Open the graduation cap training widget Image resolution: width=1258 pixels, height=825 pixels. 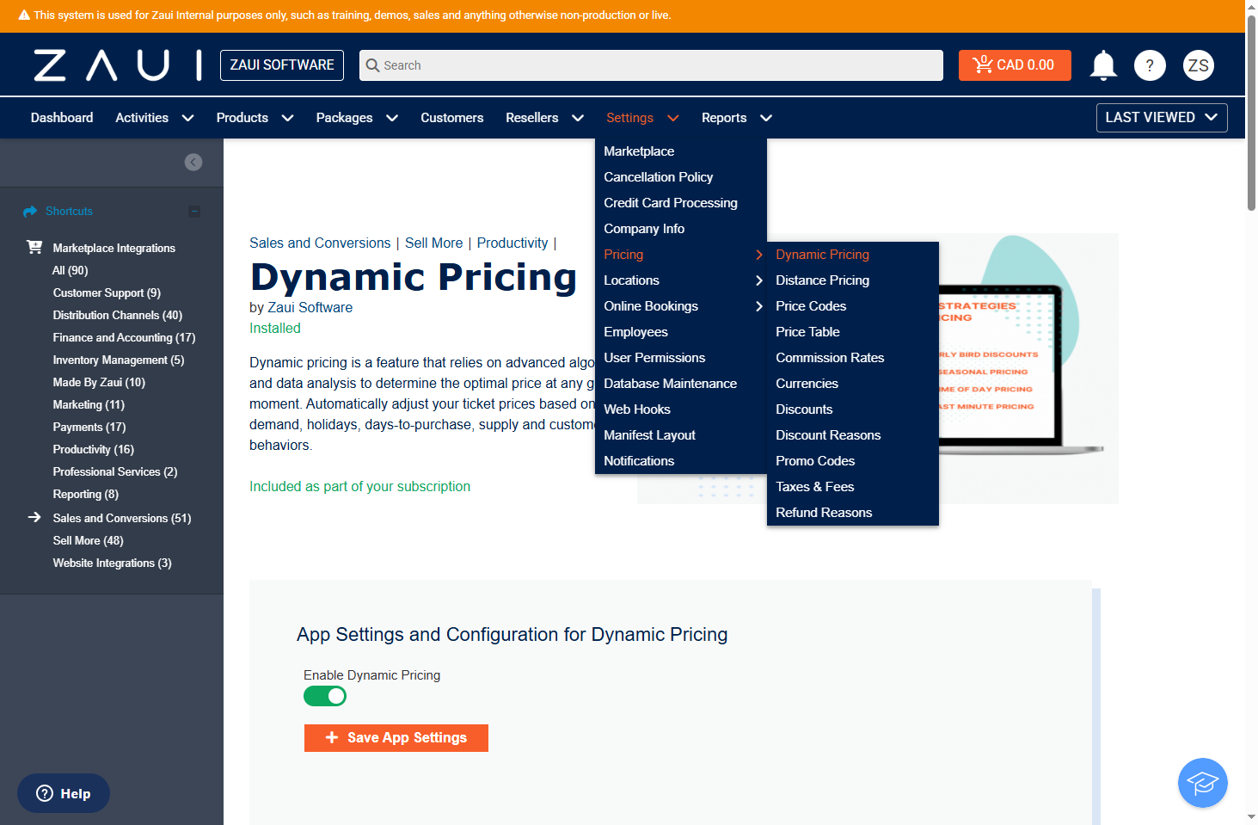coord(1202,783)
